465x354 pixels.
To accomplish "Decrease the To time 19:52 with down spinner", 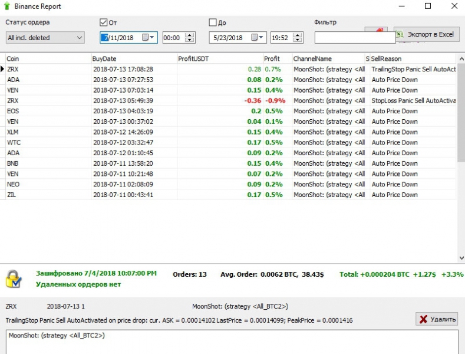I will [298, 40].
